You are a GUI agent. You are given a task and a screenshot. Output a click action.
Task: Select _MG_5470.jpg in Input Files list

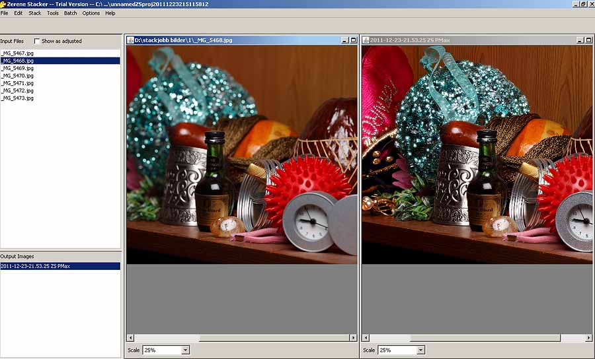point(17,76)
